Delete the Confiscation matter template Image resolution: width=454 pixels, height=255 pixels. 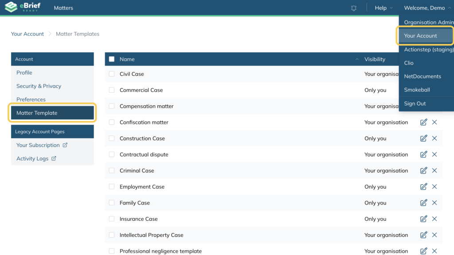pyautogui.click(x=434, y=122)
